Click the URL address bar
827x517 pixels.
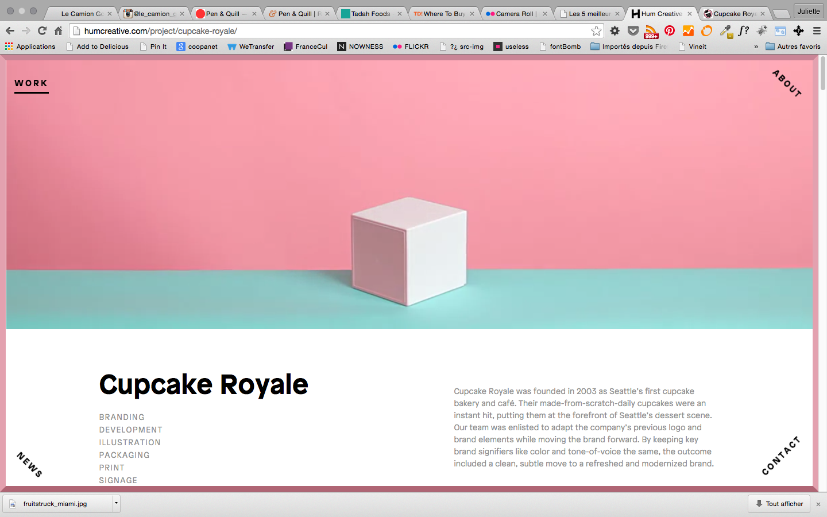point(336,31)
